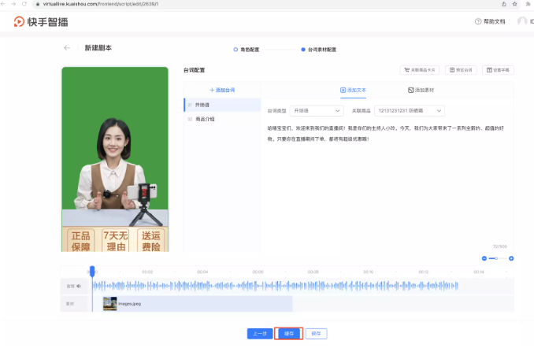Open the 台词类型 dropdown

317,111
